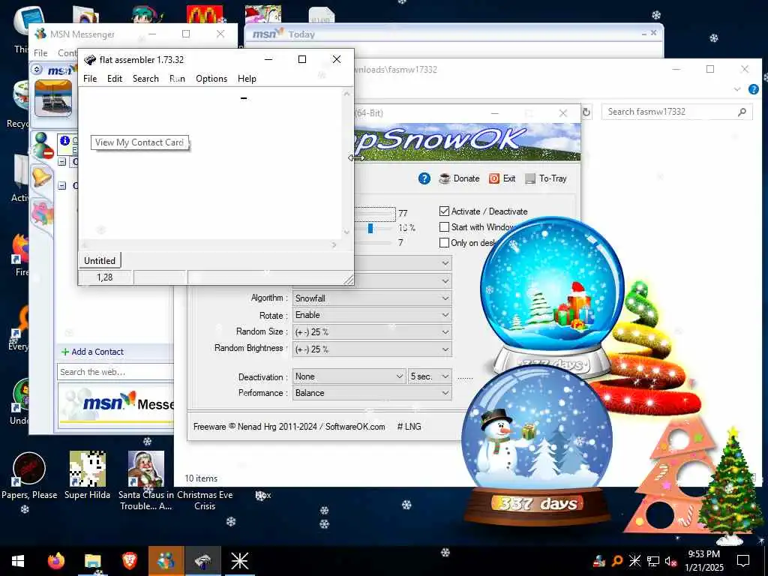Open the Random Size dropdown
This screenshot has width=768, height=576.
[372, 331]
